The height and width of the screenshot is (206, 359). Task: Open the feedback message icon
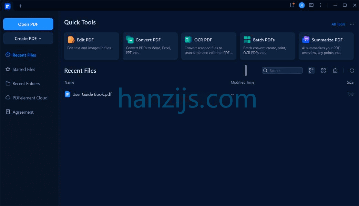(311, 5)
